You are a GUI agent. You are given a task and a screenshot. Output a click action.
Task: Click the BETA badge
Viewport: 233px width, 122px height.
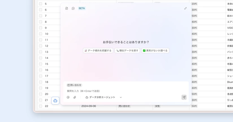point(82,8)
